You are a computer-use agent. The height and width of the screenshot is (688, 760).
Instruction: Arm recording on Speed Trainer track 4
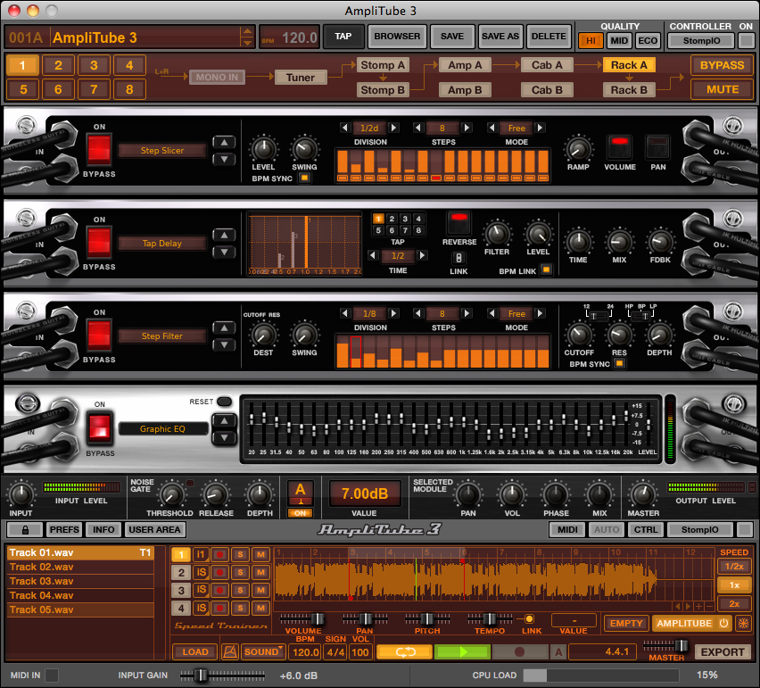[x=220, y=608]
